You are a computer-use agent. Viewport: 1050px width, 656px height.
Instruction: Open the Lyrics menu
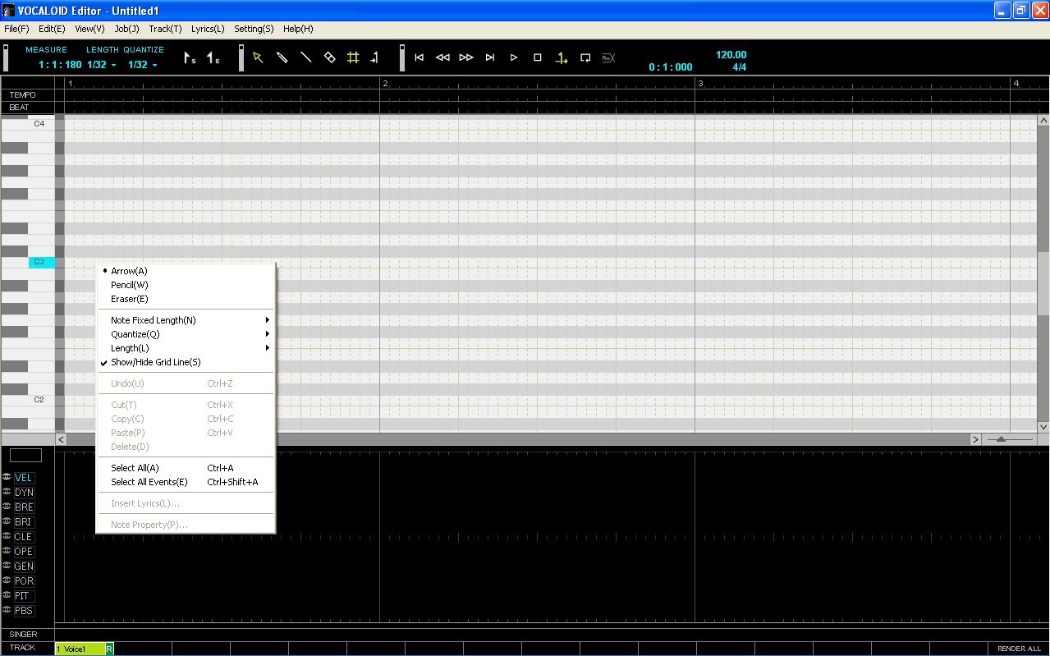click(207, 29)
